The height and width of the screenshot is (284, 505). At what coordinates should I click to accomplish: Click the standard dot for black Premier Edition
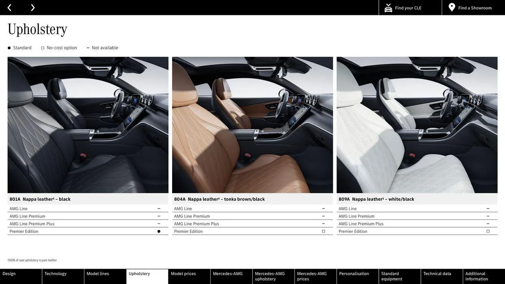159,231
